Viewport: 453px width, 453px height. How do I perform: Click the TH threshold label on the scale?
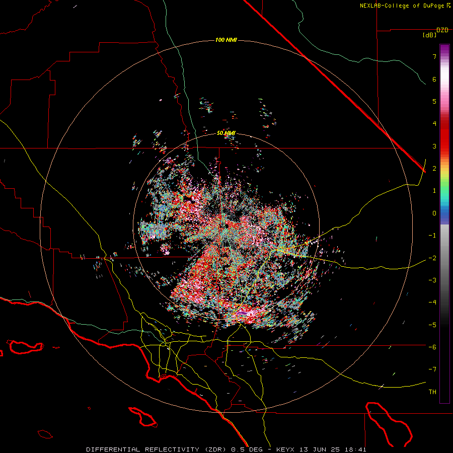[432, 392]
